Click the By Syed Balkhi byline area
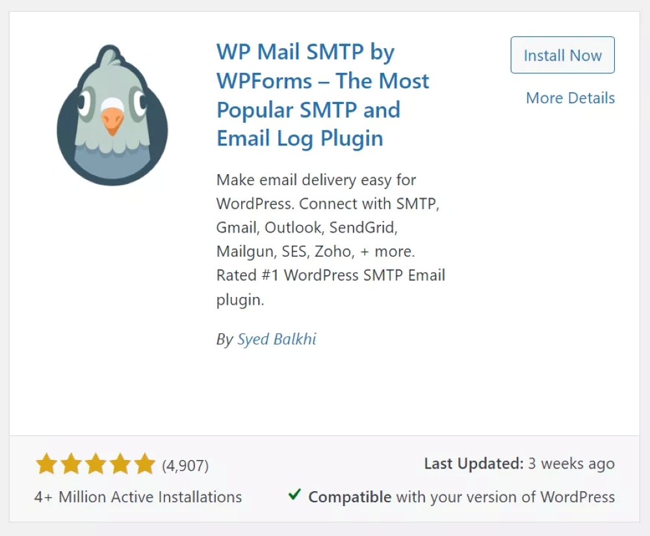The image size is (650, 536). pos(266,339)
